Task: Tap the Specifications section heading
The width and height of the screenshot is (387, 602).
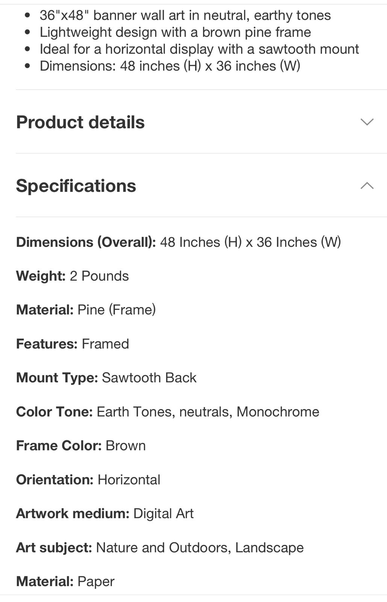Action: [x=76, y=186]
